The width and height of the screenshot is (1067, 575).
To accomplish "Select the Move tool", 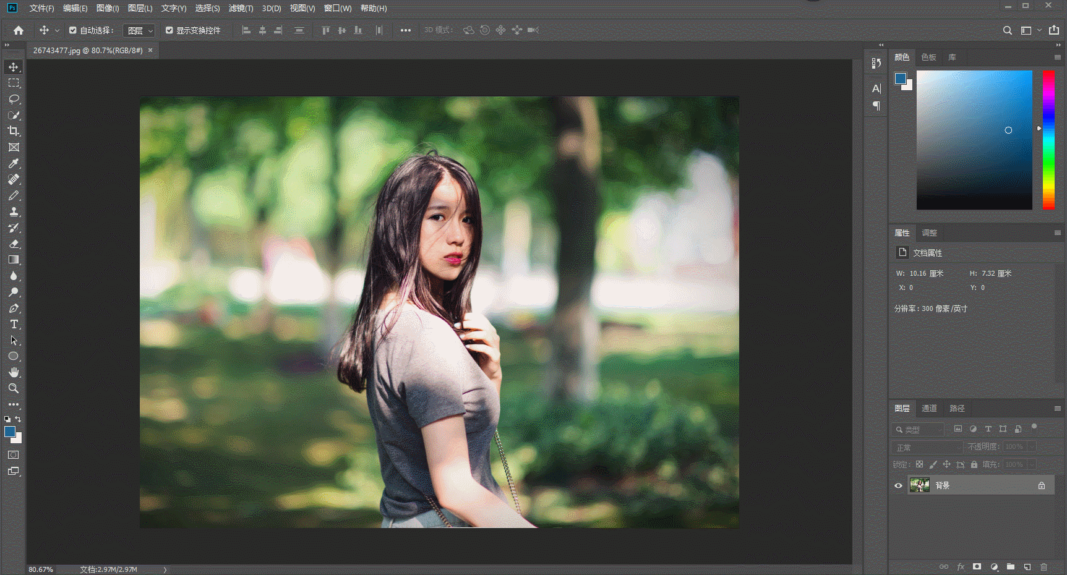I will tap(13, 67).
